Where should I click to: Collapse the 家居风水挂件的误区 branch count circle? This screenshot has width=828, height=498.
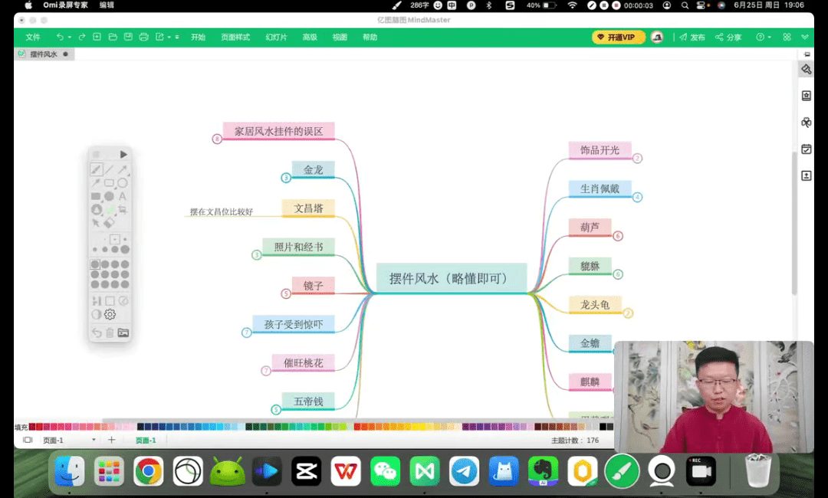217,139
